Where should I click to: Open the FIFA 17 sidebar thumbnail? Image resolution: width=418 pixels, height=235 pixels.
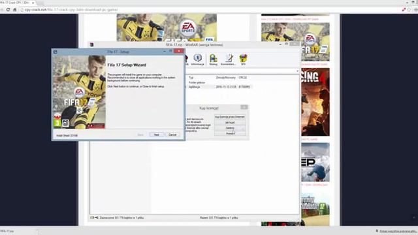click(x=295, y=42)
